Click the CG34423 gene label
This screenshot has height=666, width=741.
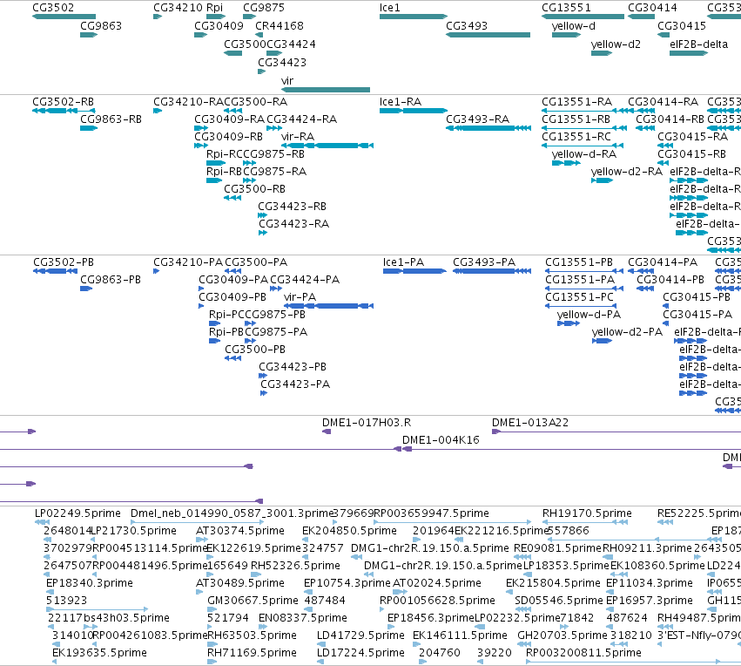pos(282,63)
